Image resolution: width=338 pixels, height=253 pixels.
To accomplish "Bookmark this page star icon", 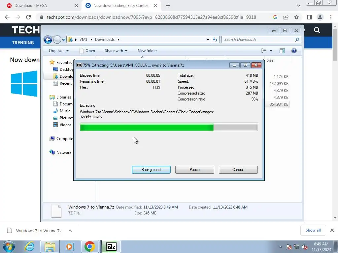I will (296, 17).
